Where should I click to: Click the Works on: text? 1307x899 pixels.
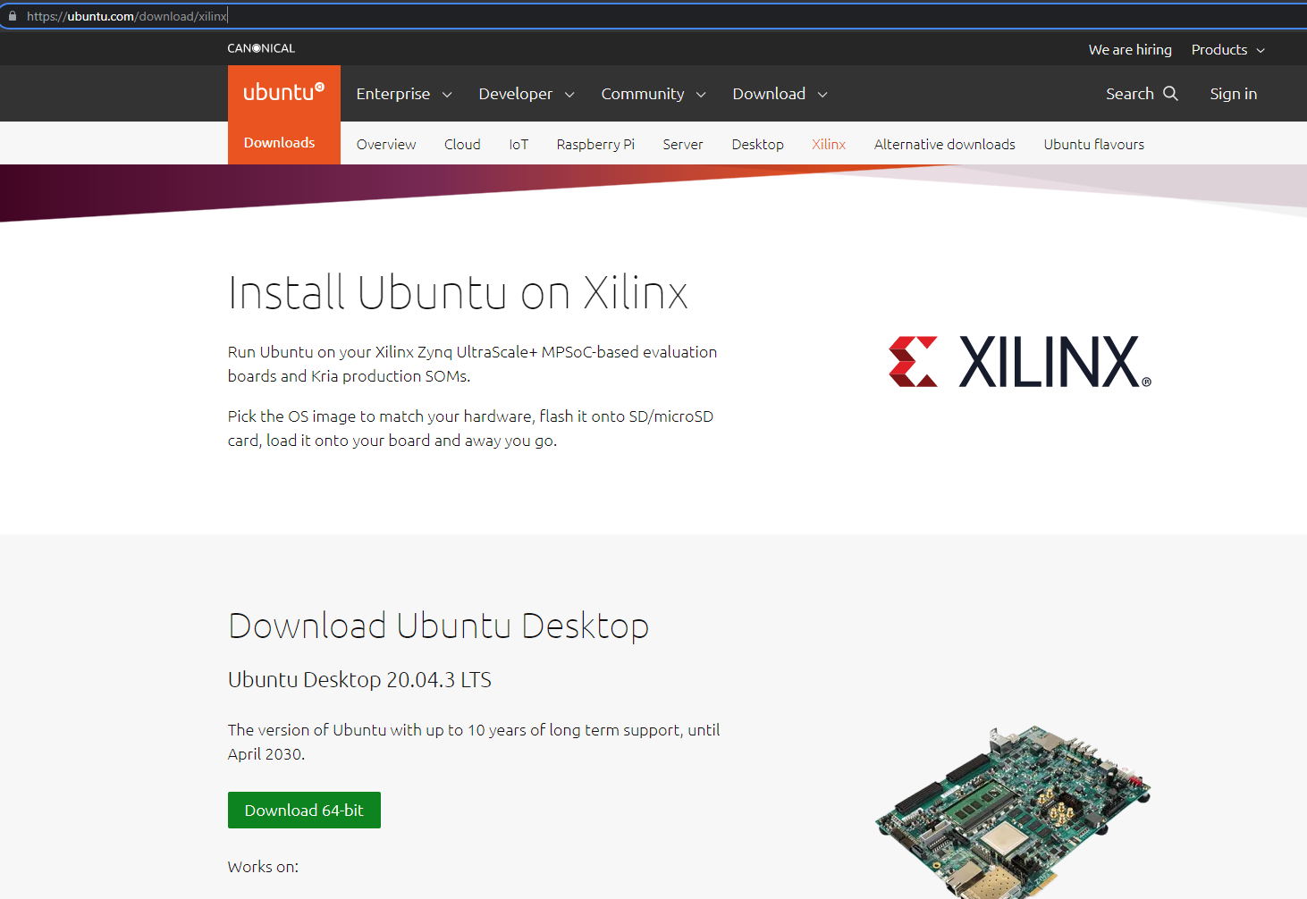pos(263,867)
